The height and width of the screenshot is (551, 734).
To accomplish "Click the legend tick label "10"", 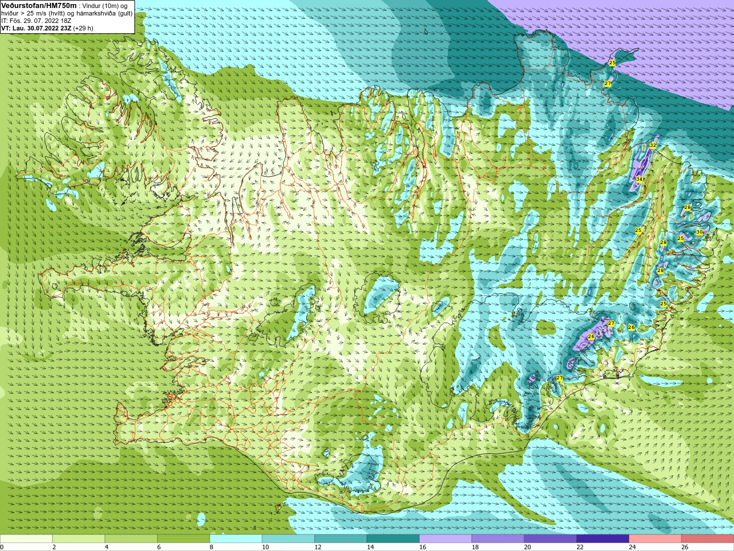I will (265, 547).
